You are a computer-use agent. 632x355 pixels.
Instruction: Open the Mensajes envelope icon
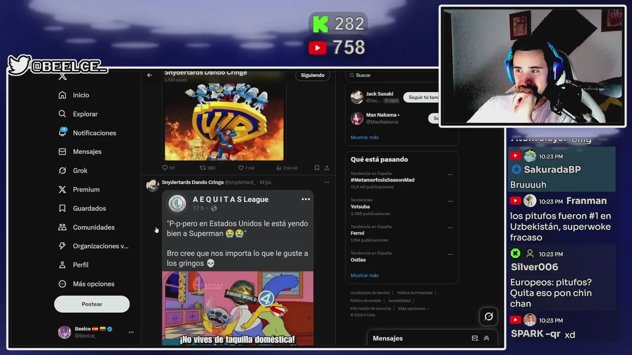[62, 152]
